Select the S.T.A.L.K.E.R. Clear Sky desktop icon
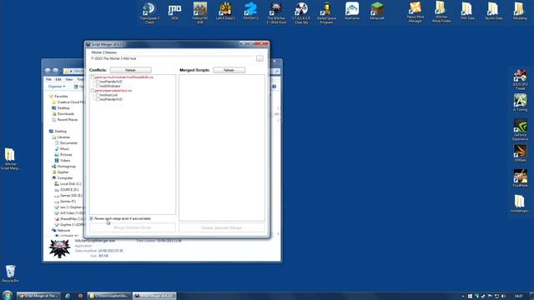Viewport: 534px width, 300px height. [x=301, y=13]
